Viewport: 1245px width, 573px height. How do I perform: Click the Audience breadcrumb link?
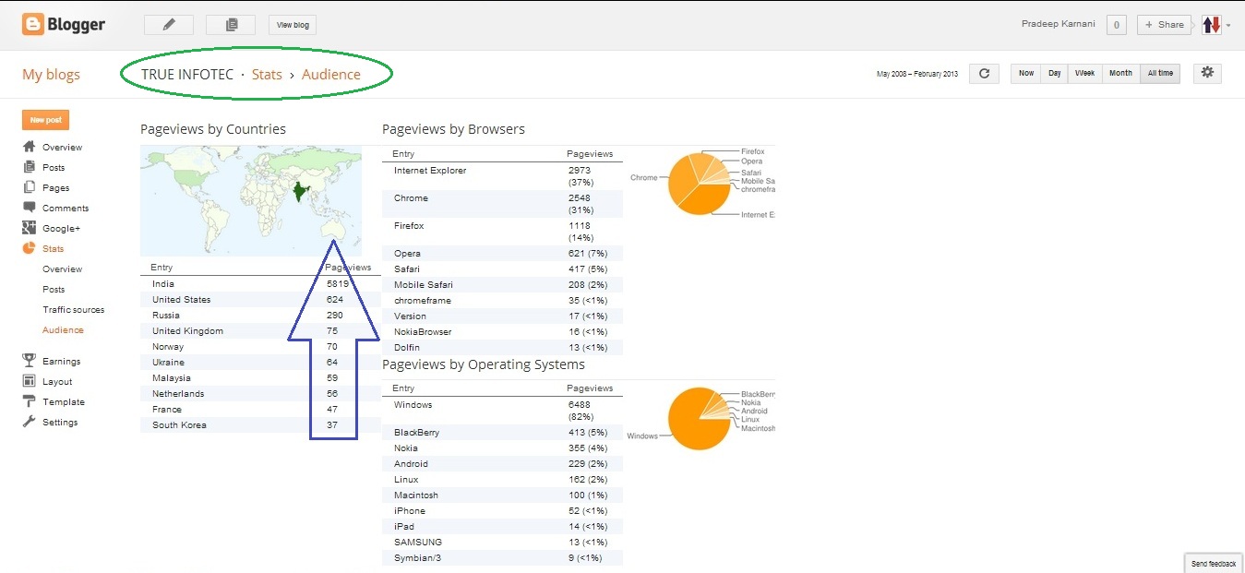point(331,75)
